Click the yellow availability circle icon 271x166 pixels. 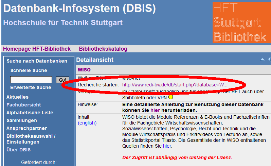[x=170, y=97]
